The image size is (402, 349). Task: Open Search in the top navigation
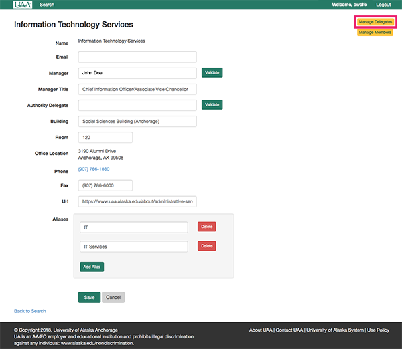(x=47, y=5)
